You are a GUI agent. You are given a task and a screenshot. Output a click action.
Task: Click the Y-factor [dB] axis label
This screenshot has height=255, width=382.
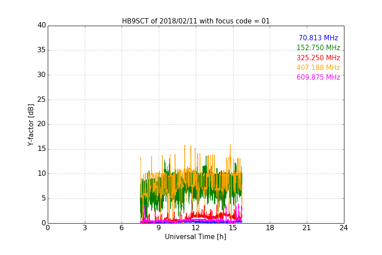31,125
